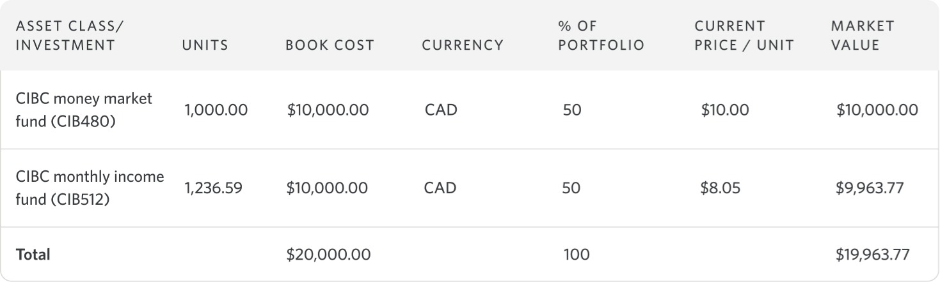Image resolution: width=940 pixels, height=282 pixels.
Task: Click CAD currency for the money market fund
Action: click(x=440, y=110)
